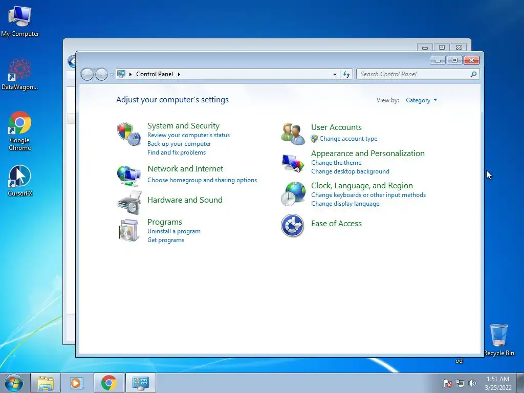Click the taskbar clock showing 1:51 AM
This screenshot has height=393, width=524.
pos(498,383)
